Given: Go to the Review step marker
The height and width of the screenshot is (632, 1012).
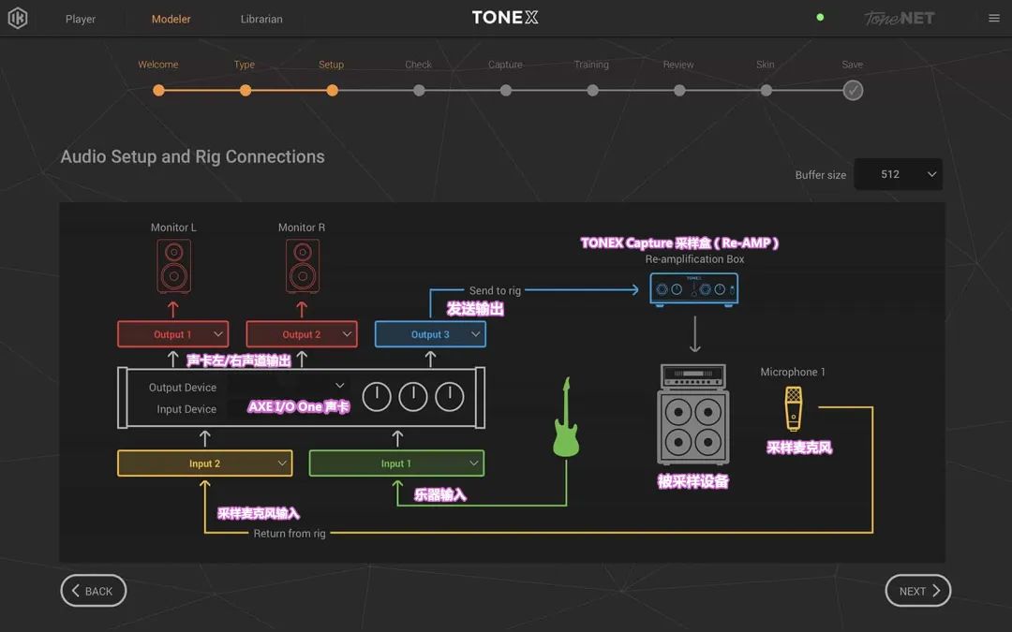Looking at the screenshot, I should point(679,90).
